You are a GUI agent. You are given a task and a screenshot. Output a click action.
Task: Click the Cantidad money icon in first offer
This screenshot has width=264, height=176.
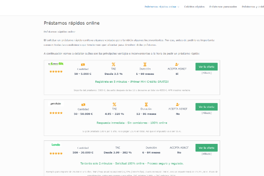(x=83, y=65)
